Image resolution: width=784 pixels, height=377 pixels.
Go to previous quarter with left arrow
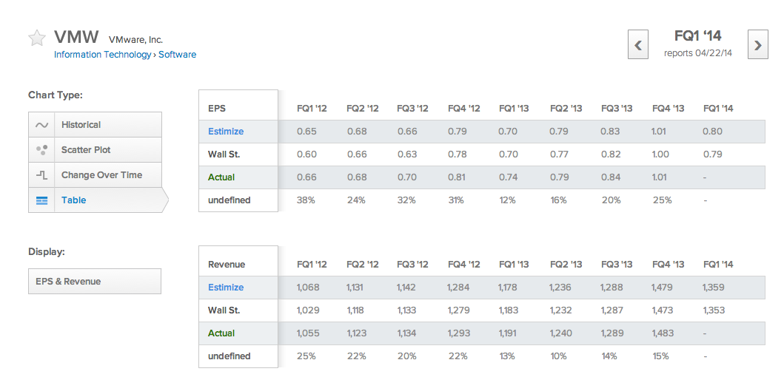pyautogui.click(x=638, y=45)
